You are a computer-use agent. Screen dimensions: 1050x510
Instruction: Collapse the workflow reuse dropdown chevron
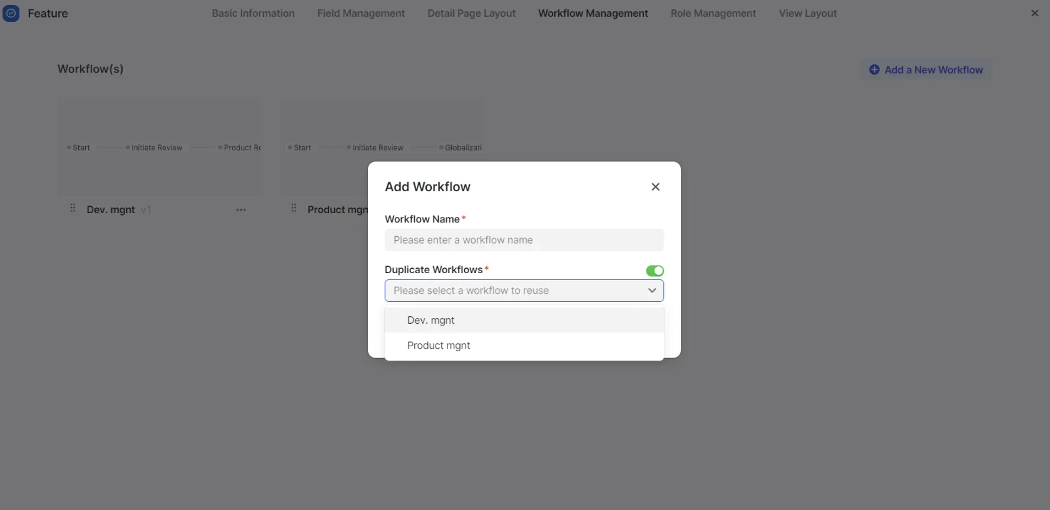[x=651, y=291]
